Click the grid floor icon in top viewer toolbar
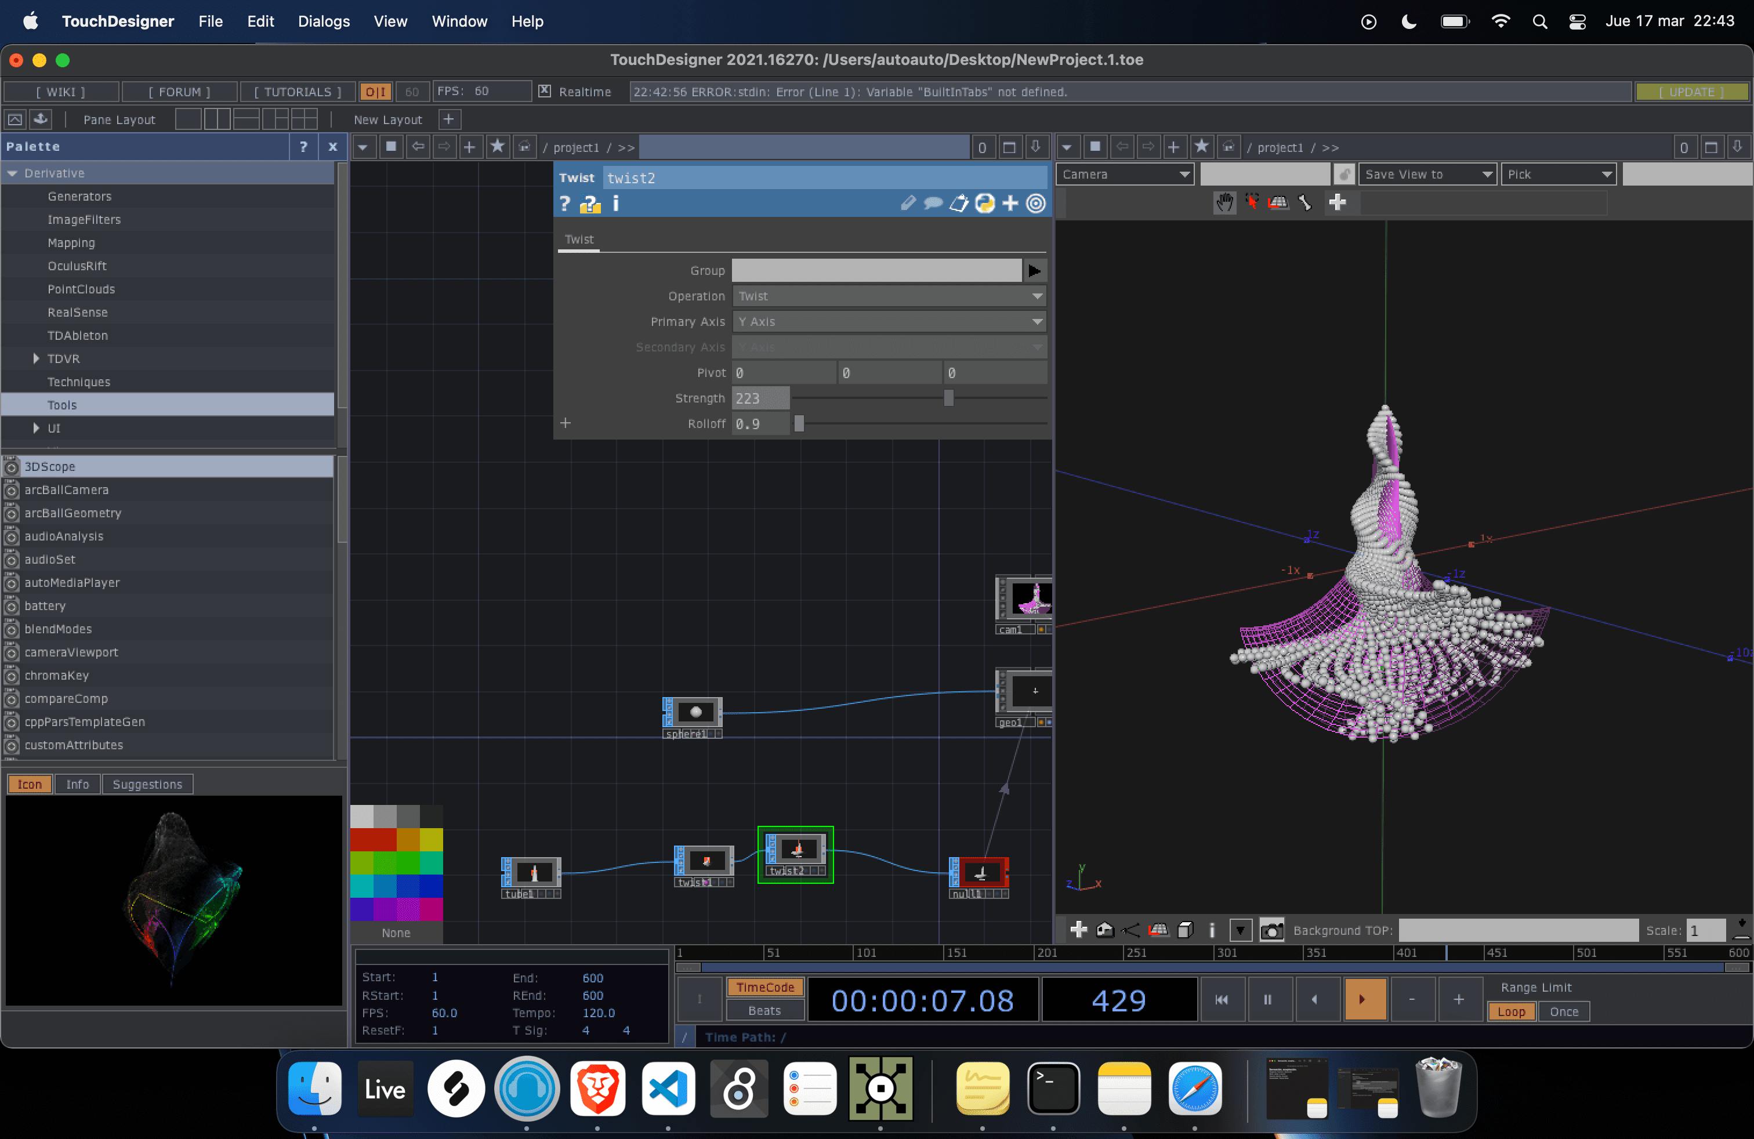Viewport: 1754px width, 1139px height. 1278,202
